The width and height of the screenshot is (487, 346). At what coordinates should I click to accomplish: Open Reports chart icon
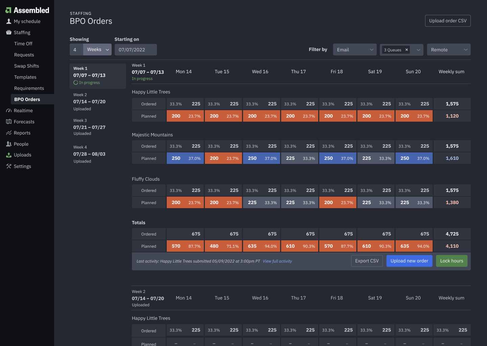click(9, 133)
